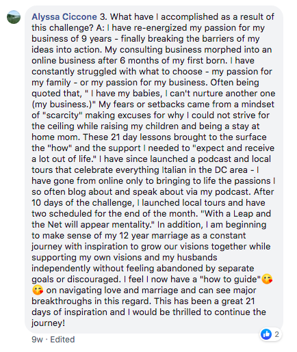This screenshot has width=297, height=352.
Task: Open Alyssa Ciccone's round profile picture
Action: coord(14,17)
